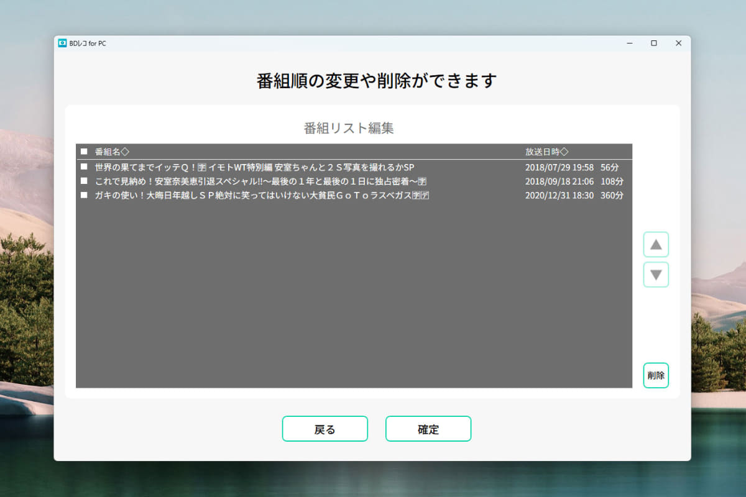
Task: Click the 番組名◇ sort control
Action: click(x=113, y=151)
